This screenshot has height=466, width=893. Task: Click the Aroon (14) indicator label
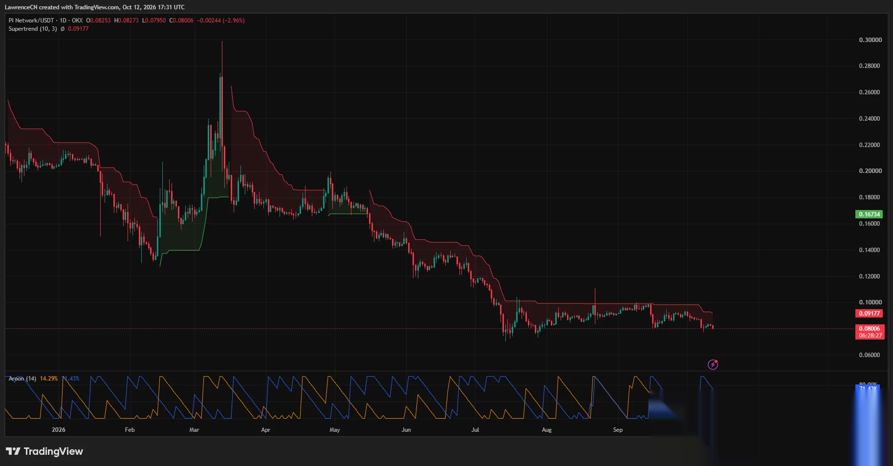[x=22, y=379]
